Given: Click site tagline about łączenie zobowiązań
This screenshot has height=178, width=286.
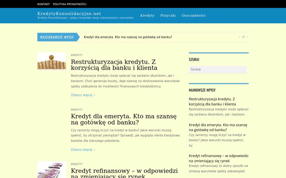Looking at the screenshot, I should coord(85,18).
